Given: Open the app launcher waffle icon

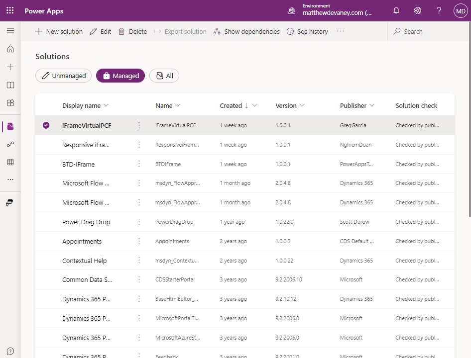Looking at the screenshot, I should pos(10,10).
